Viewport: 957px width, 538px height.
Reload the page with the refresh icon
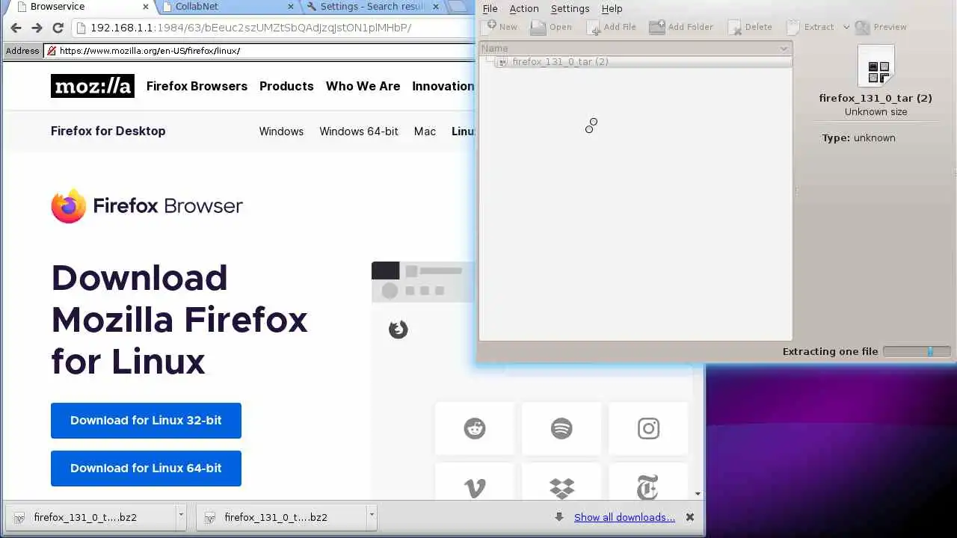click(58, 28)
